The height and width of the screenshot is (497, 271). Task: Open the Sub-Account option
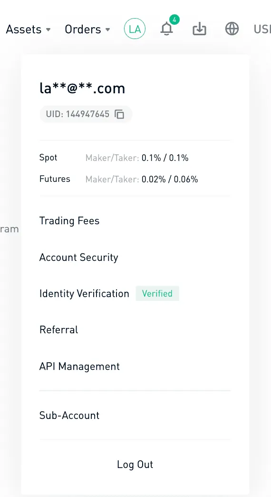click(69, 415)
